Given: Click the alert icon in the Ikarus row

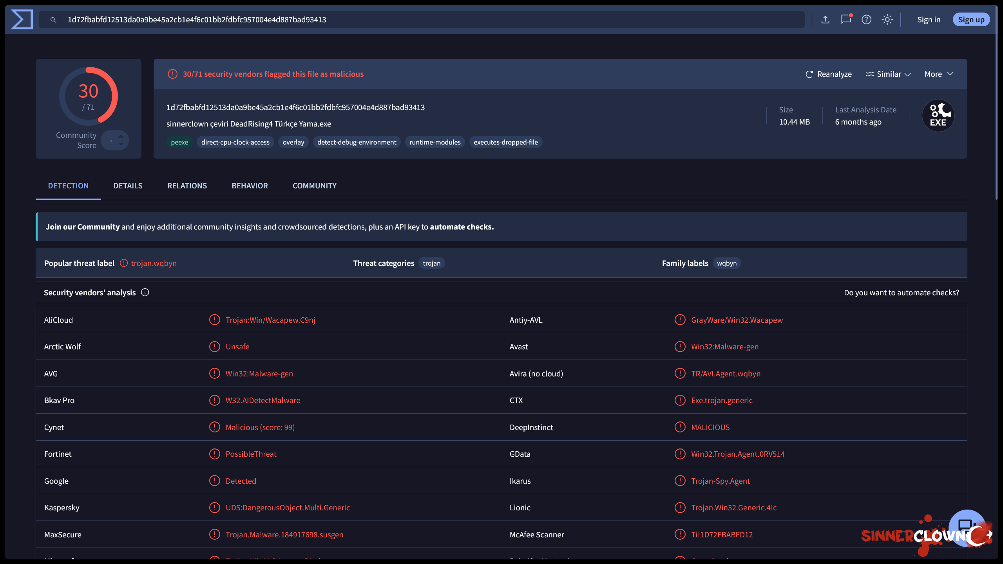Looking at the screenshot, I should click(x=680, y=481).
